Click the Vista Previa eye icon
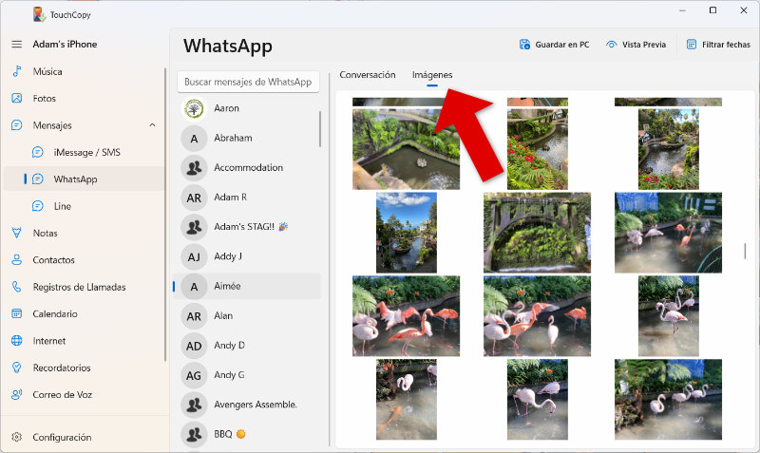The height and width of the screenshot is (453, 760). point(611,45)
